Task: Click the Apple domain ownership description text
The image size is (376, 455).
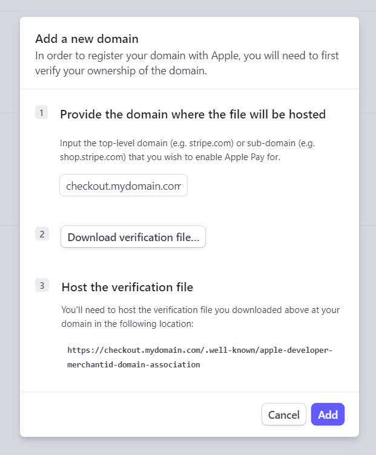Action: [186, 56]
